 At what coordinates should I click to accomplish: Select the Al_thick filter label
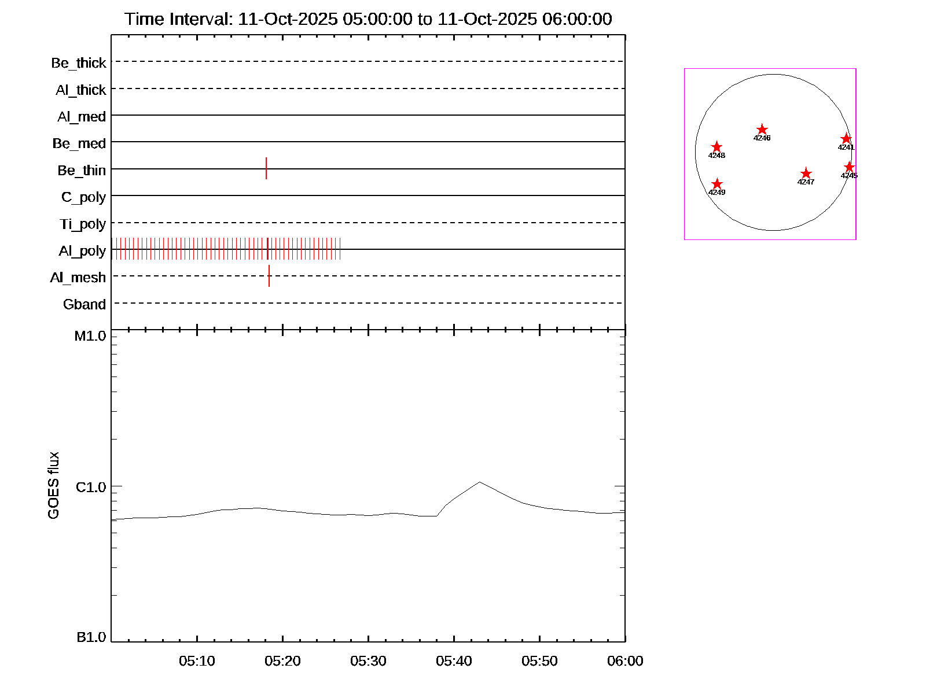click(x=81, y=90)
